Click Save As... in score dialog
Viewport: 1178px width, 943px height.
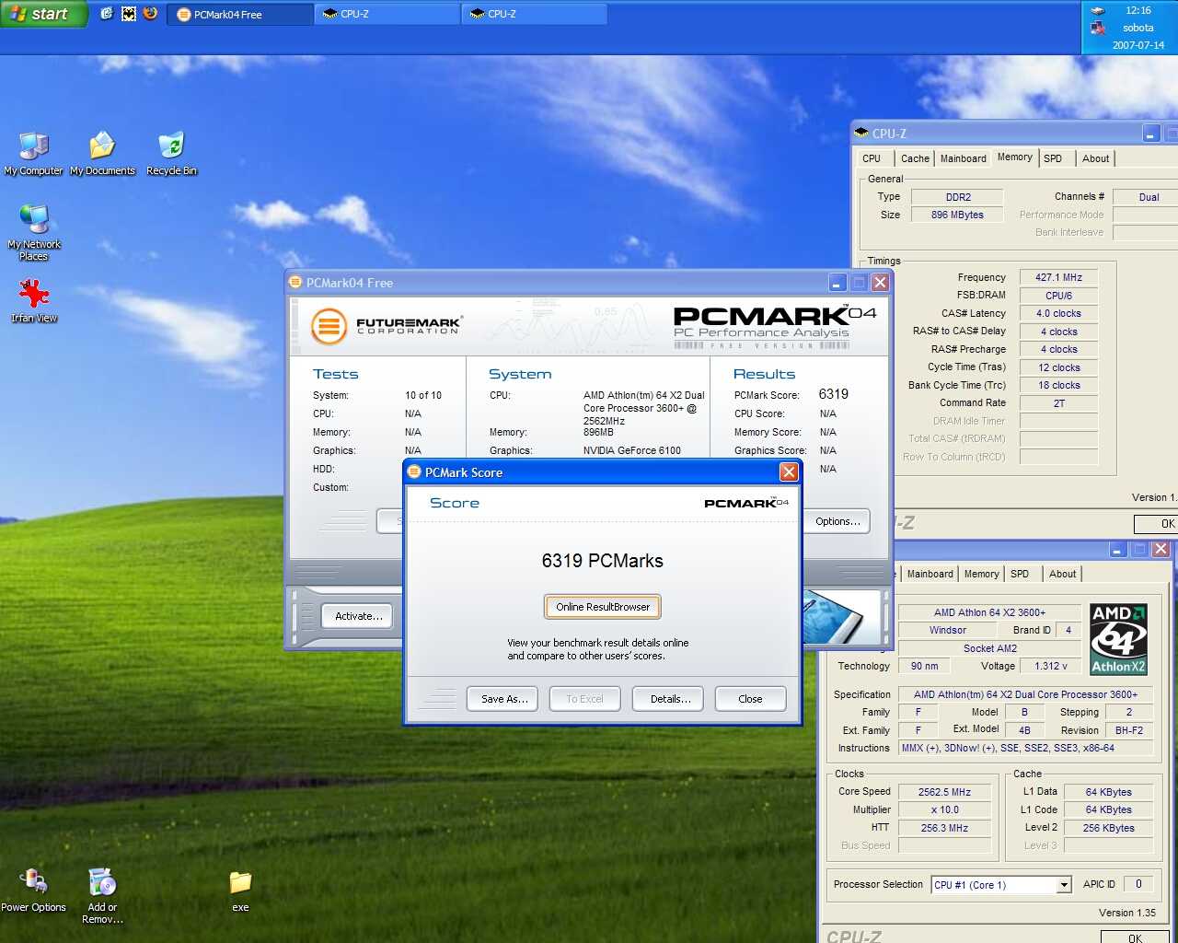click(504, 699)
